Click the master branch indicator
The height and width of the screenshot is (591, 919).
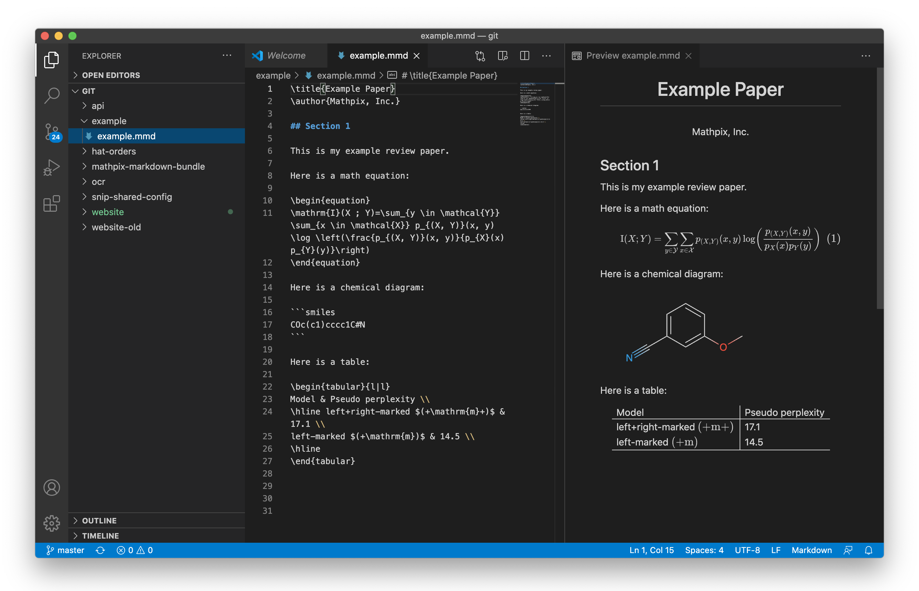[x=65, y=550]
